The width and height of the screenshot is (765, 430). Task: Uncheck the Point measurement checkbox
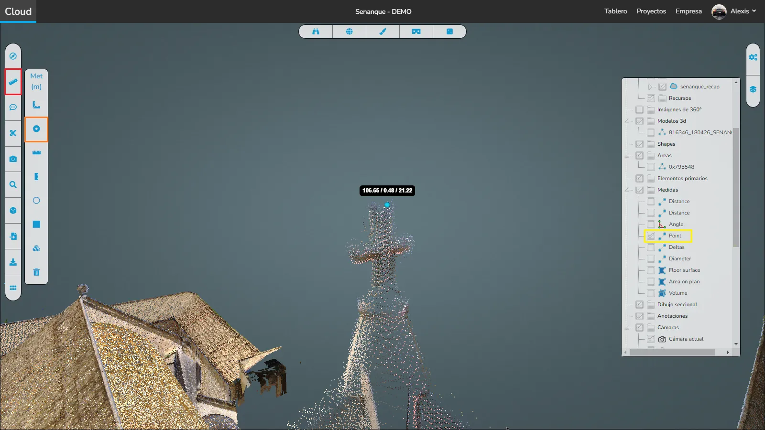point(651,236)
